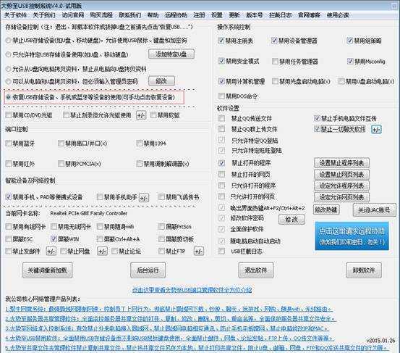400x353 pixels.
Task: Enable 禁止QQ传送文件 checkbox
Action: click(222, 118)
